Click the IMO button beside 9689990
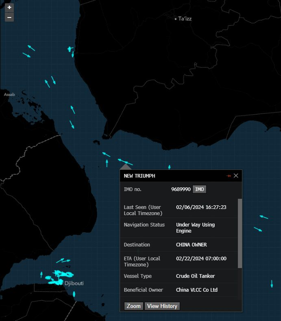 coord(199,189)
